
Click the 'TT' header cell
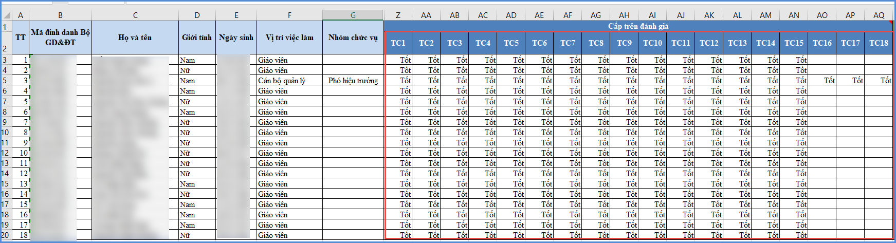(21, 37)
